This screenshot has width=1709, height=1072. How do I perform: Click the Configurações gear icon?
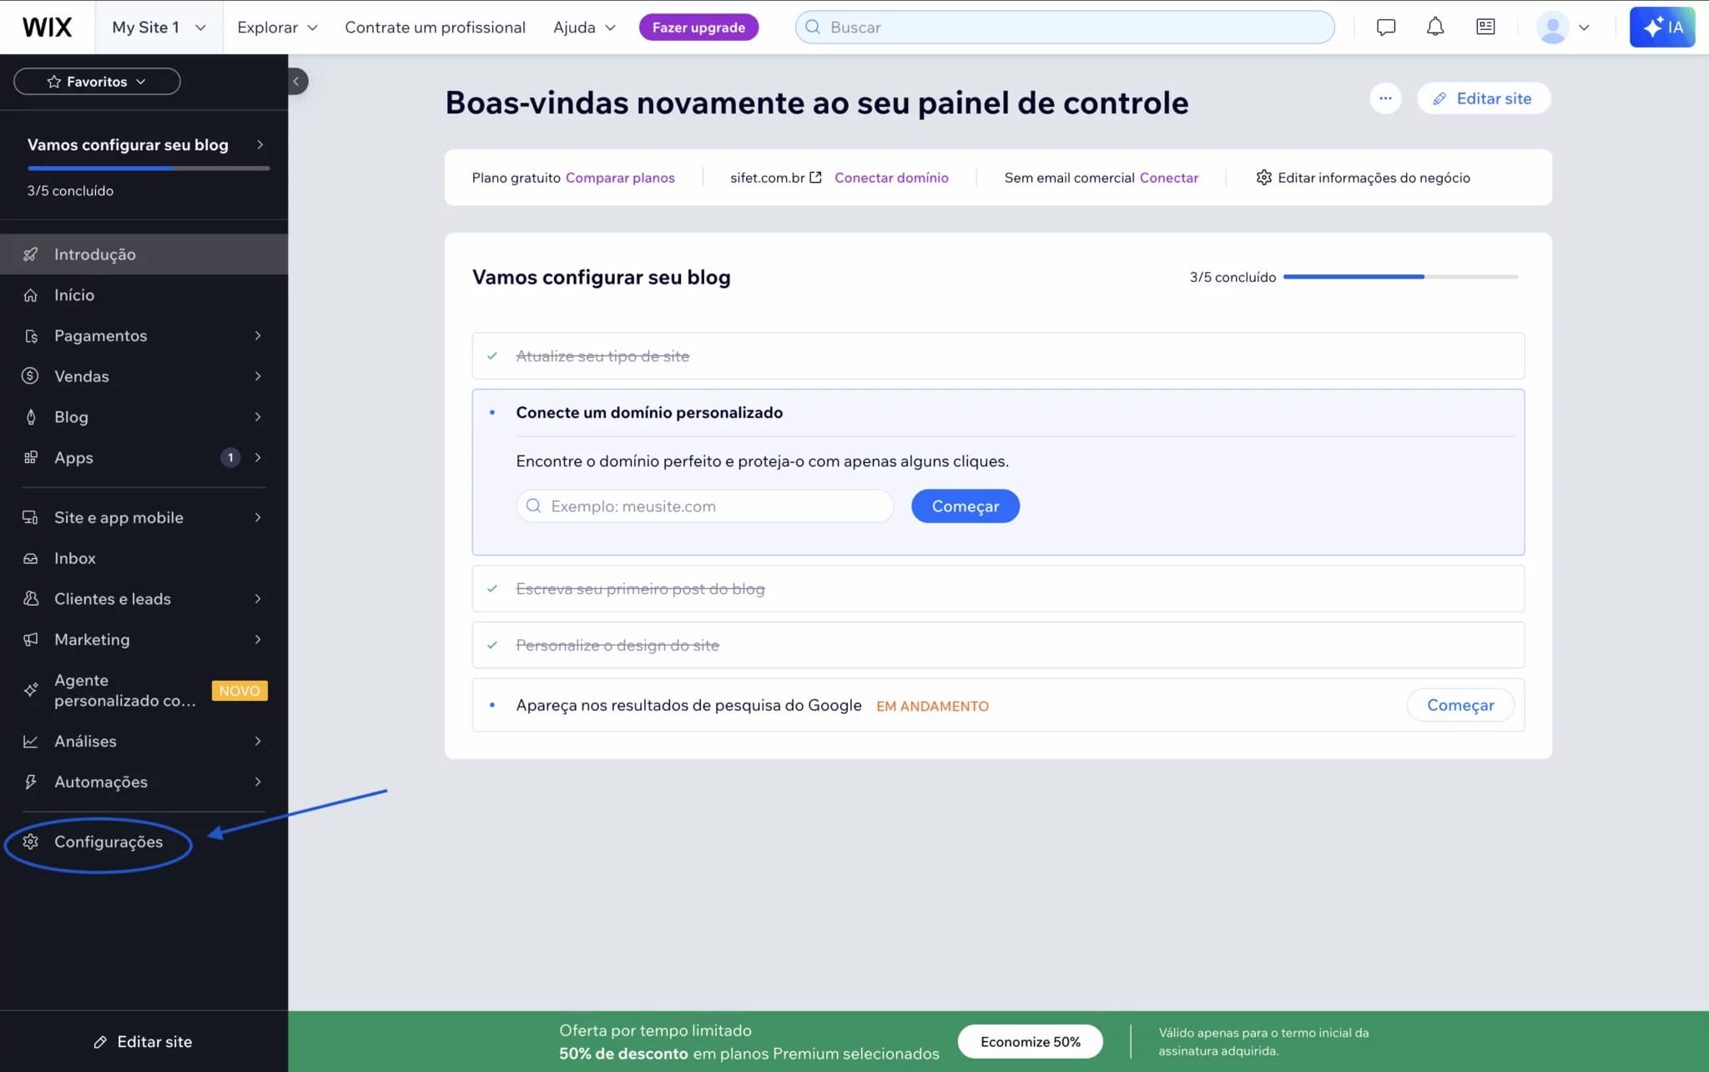(30, 842)
